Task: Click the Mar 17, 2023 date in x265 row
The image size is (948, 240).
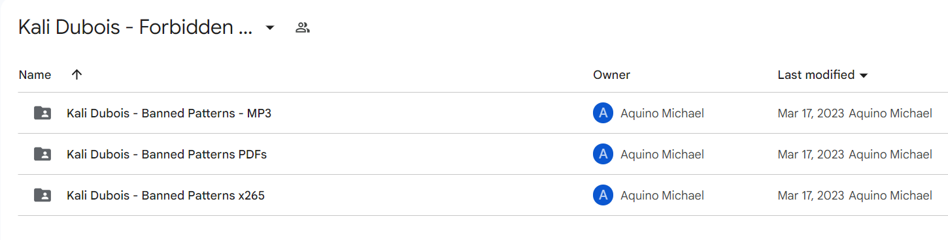Action: pos(811,196)
